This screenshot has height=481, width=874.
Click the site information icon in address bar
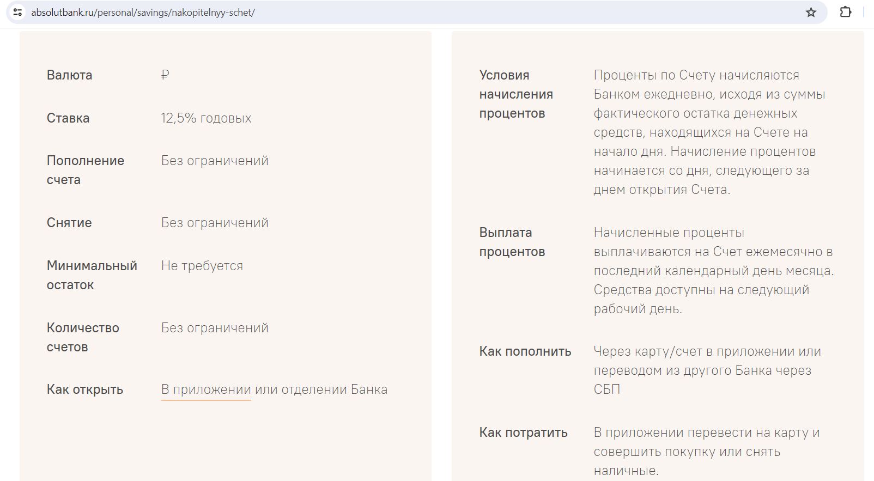coord(17,12)
